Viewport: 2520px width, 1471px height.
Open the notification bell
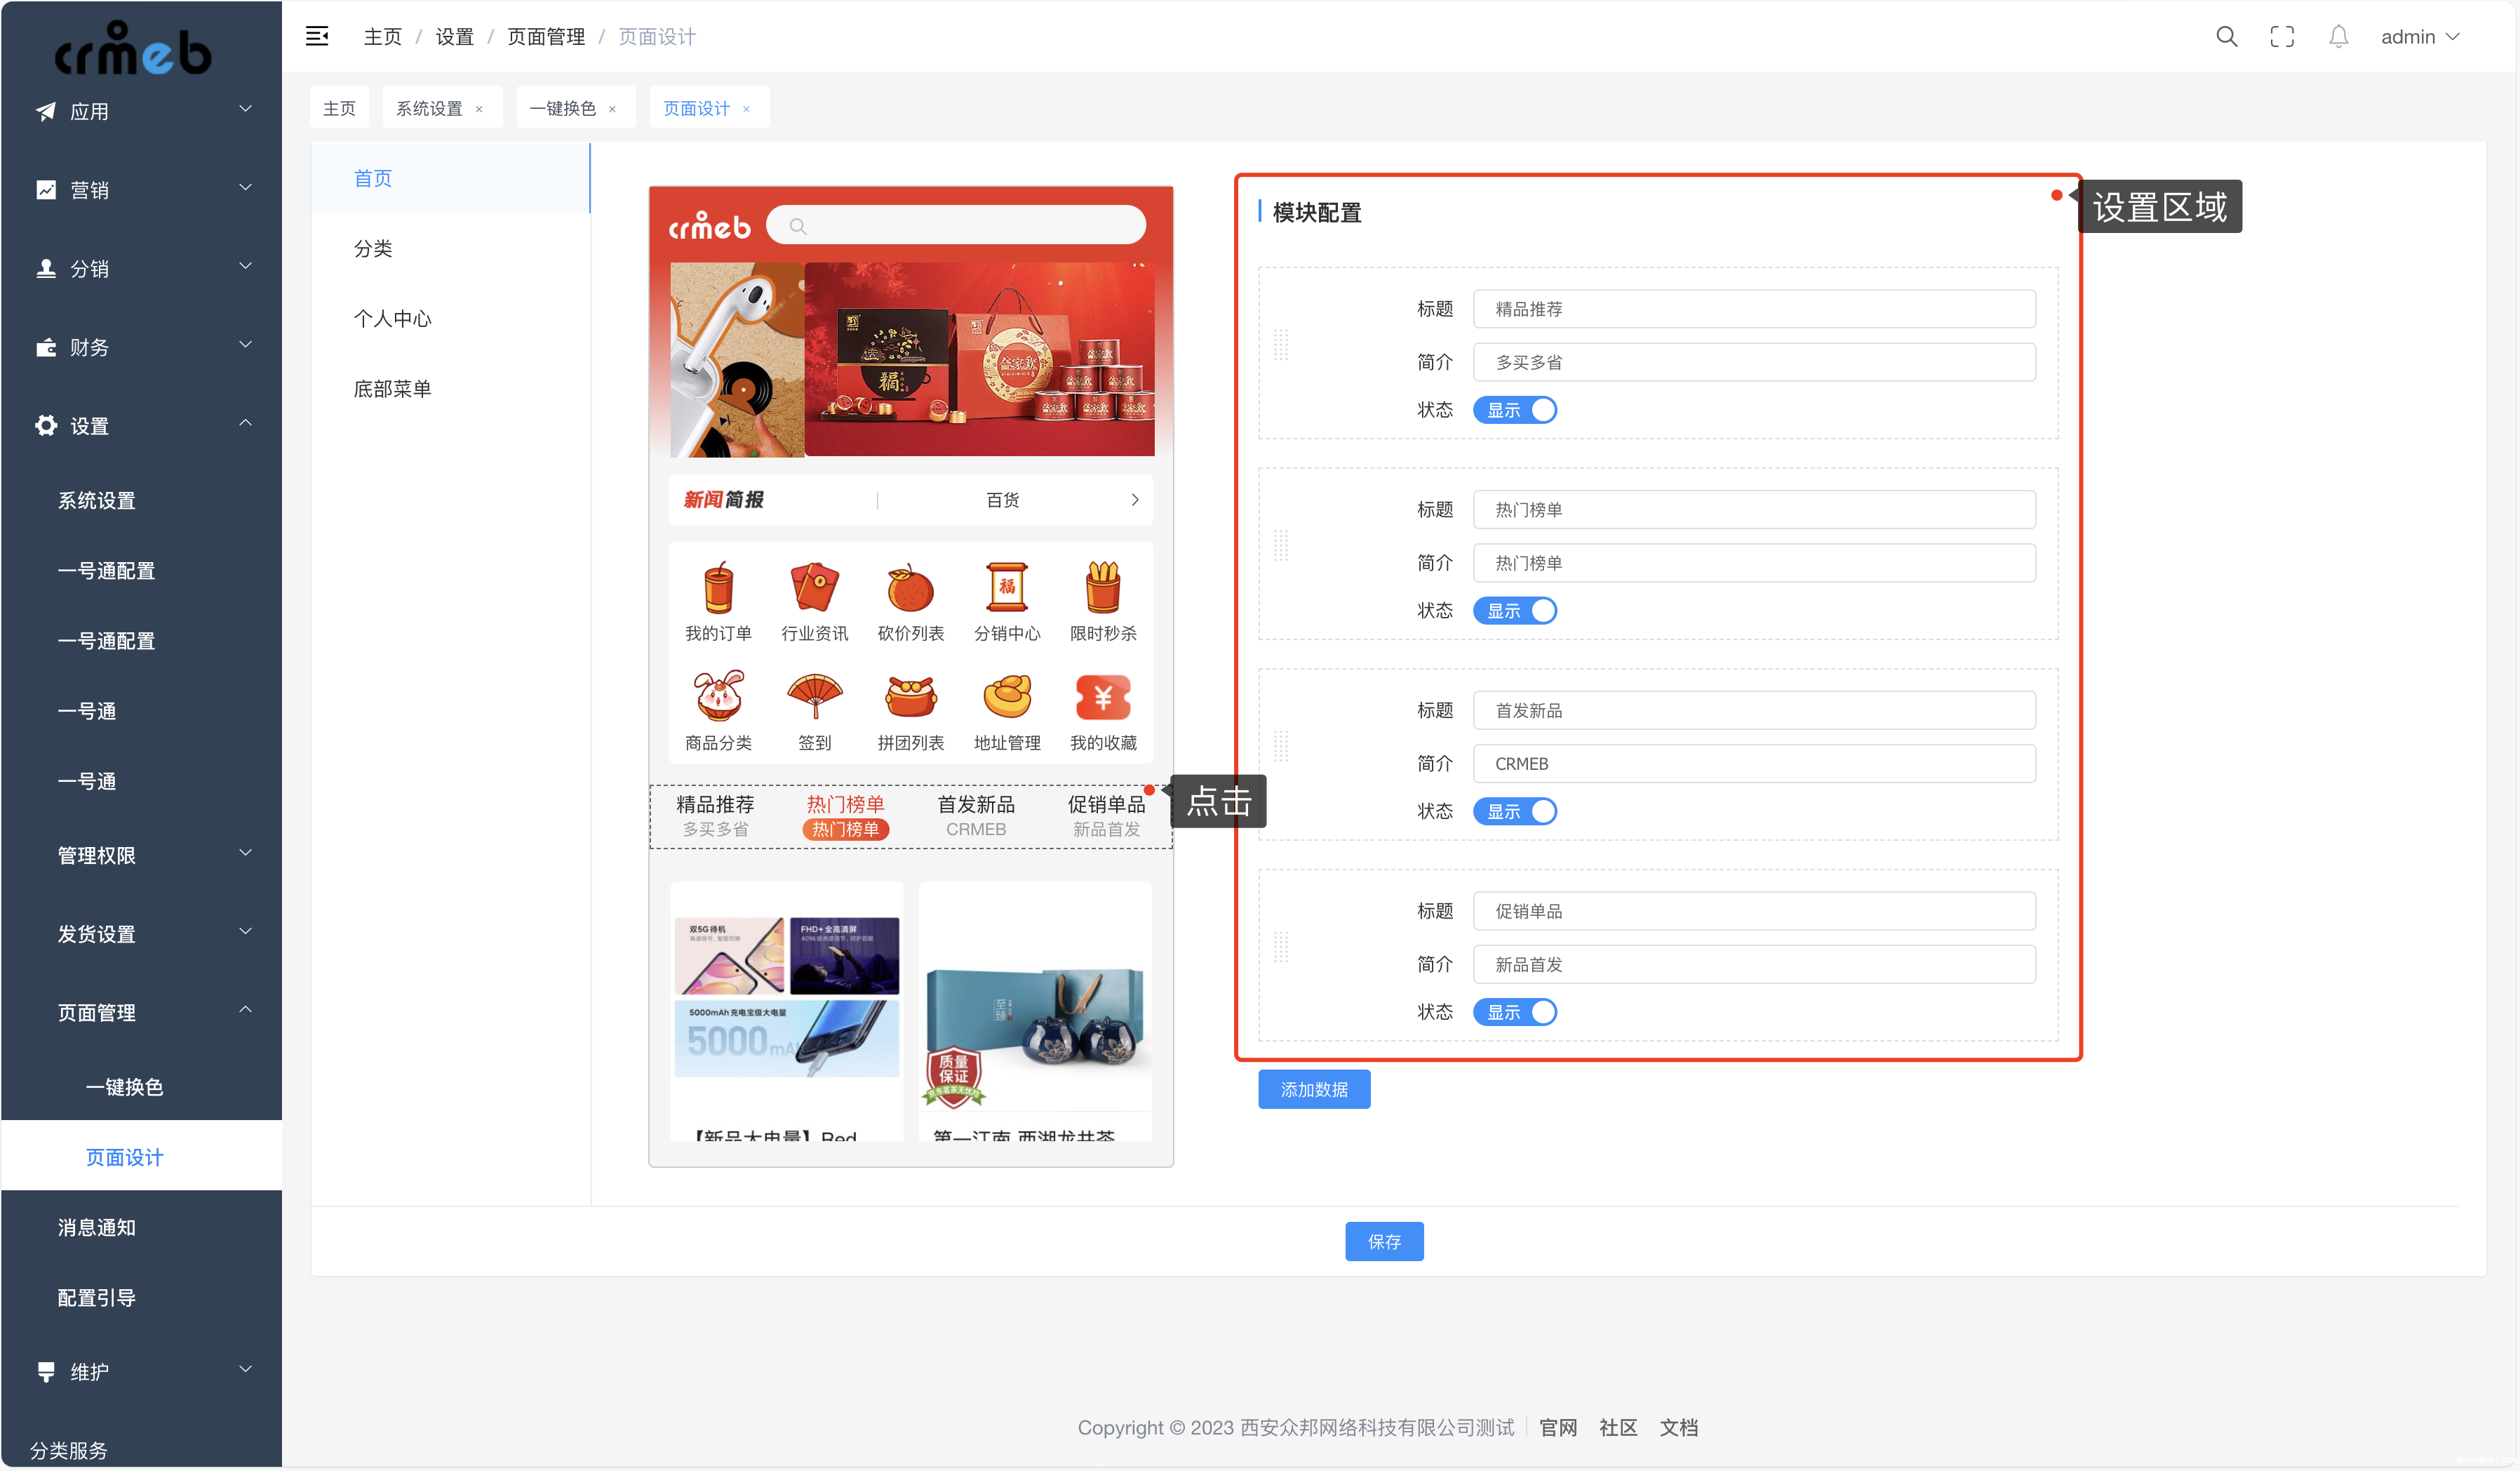coord(2338,37)
